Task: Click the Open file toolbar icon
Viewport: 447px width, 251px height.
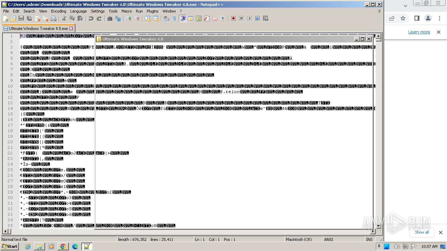Action: click(13, 18)
